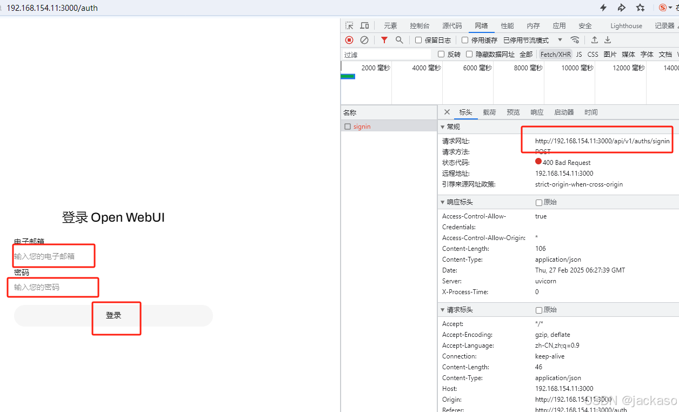Viewport: 679px width, 412px height.
Task: Select the 网络 DevTools tab
Action: click(x=481, y=25)
